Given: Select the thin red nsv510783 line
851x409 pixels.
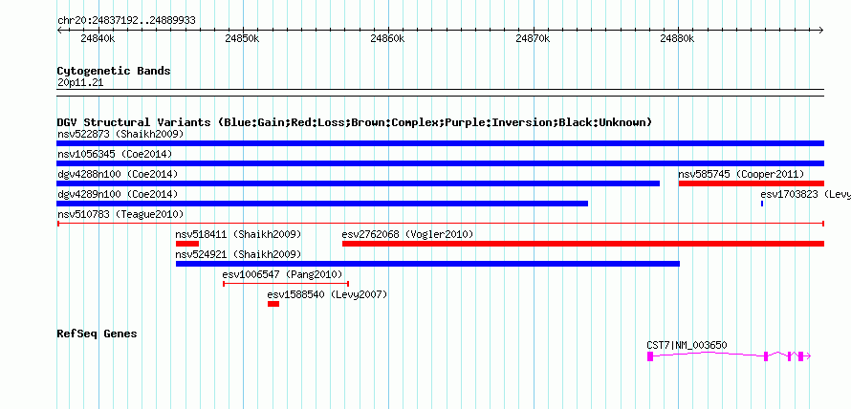Looking at the screenshot, I should coord(441,224).
